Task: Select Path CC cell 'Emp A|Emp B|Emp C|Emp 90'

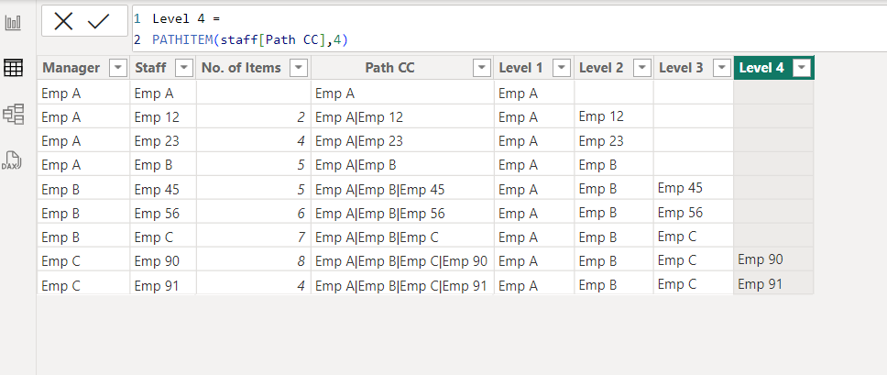Action: [402, 260]
